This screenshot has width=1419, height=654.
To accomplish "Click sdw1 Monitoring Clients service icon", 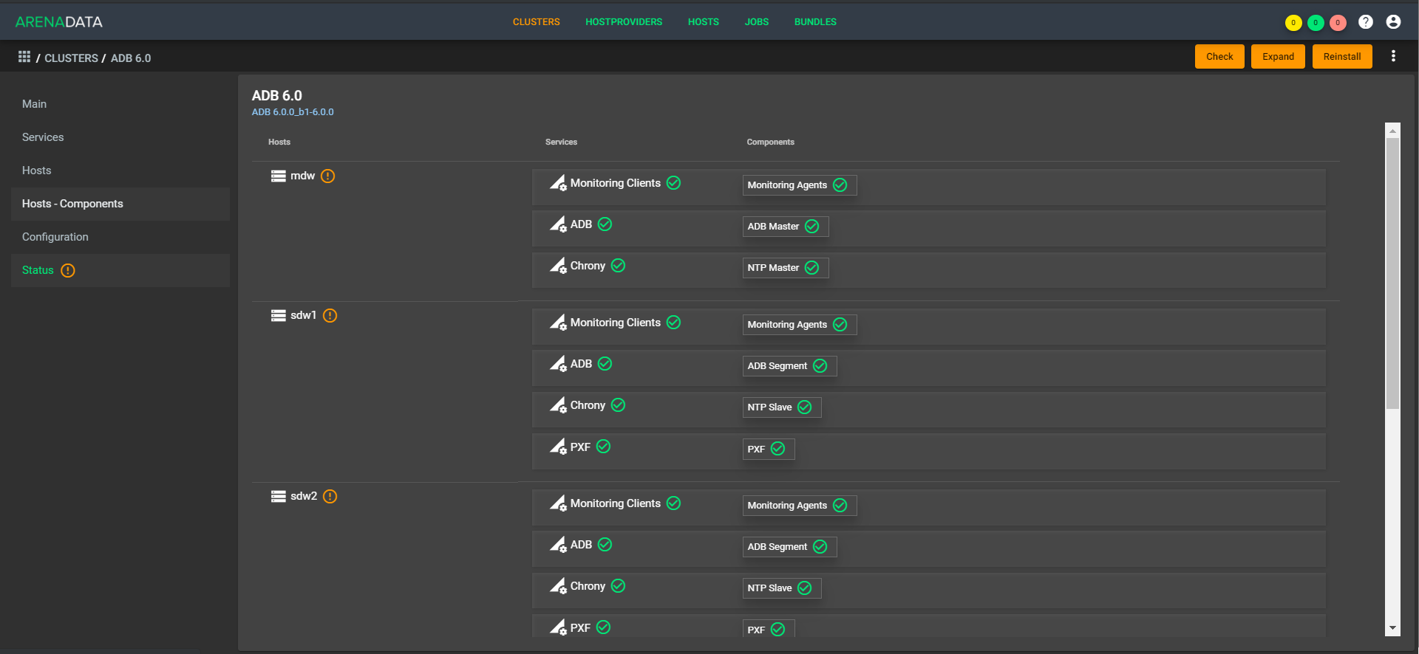I will pos(558,323).
